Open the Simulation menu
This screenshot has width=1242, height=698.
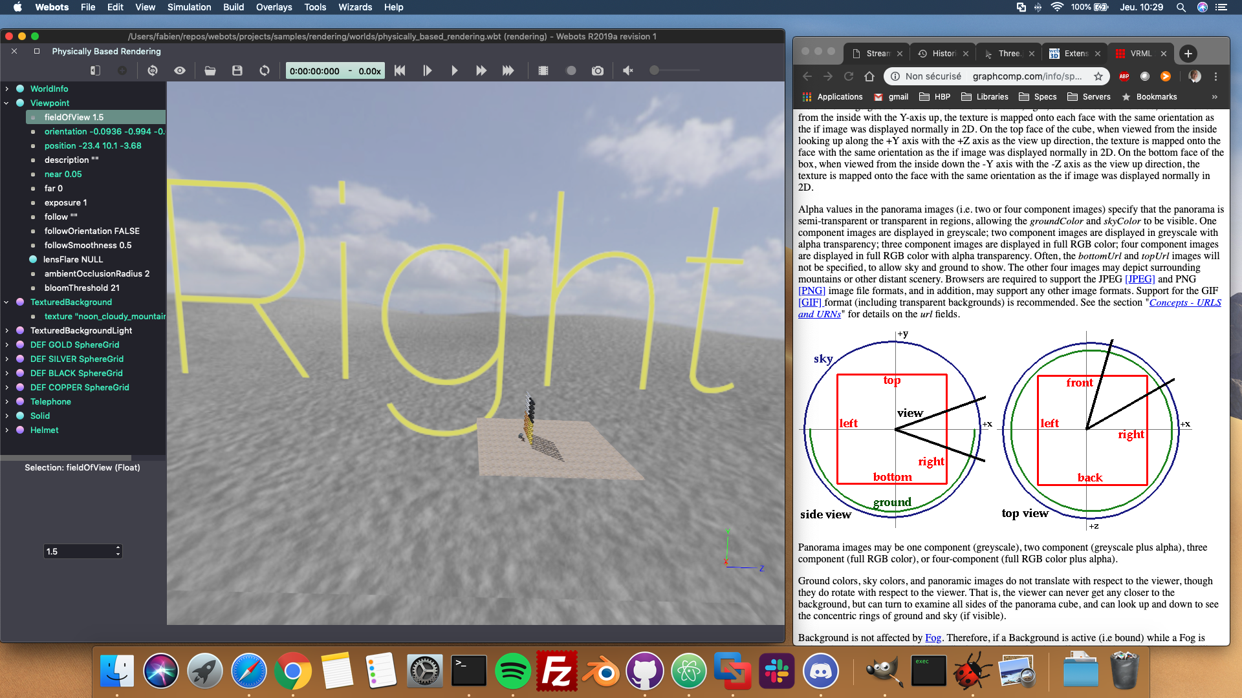click(189, 7)
